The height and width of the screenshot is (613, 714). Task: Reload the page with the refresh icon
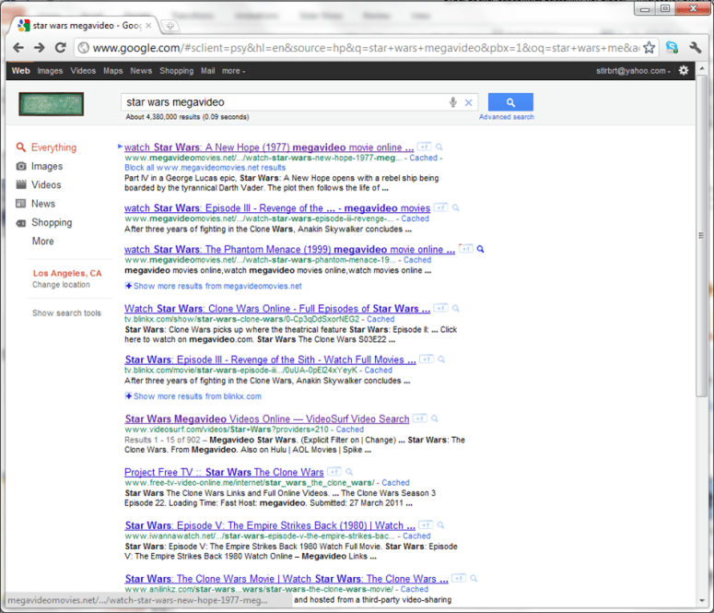[61, 48]
